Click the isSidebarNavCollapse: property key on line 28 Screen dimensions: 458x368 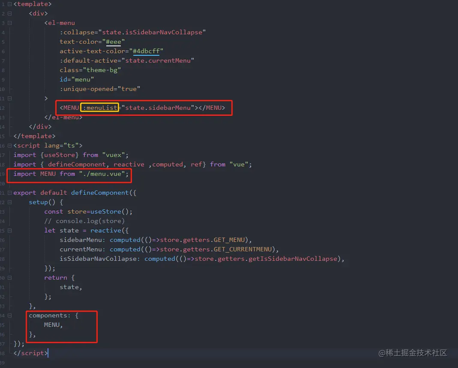[100, 259]
